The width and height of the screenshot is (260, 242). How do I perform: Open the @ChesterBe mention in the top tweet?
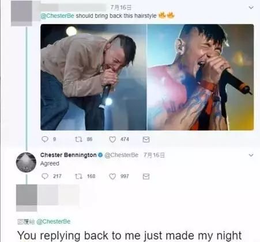coord(57,16)
